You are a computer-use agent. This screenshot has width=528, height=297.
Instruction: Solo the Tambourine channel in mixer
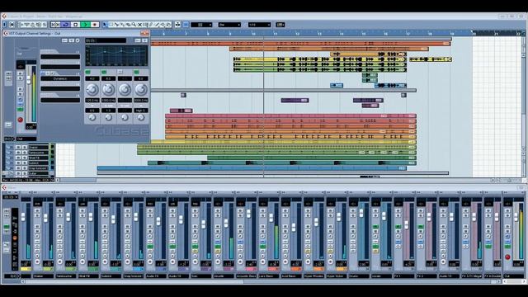click(x=59, y=216)
